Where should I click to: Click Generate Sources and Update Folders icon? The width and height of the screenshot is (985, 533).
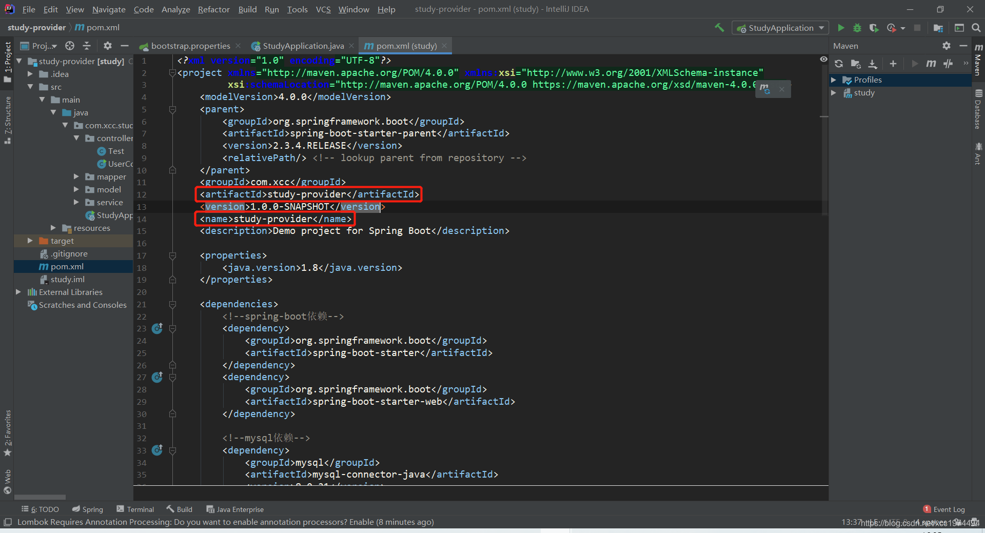point(856,64)
